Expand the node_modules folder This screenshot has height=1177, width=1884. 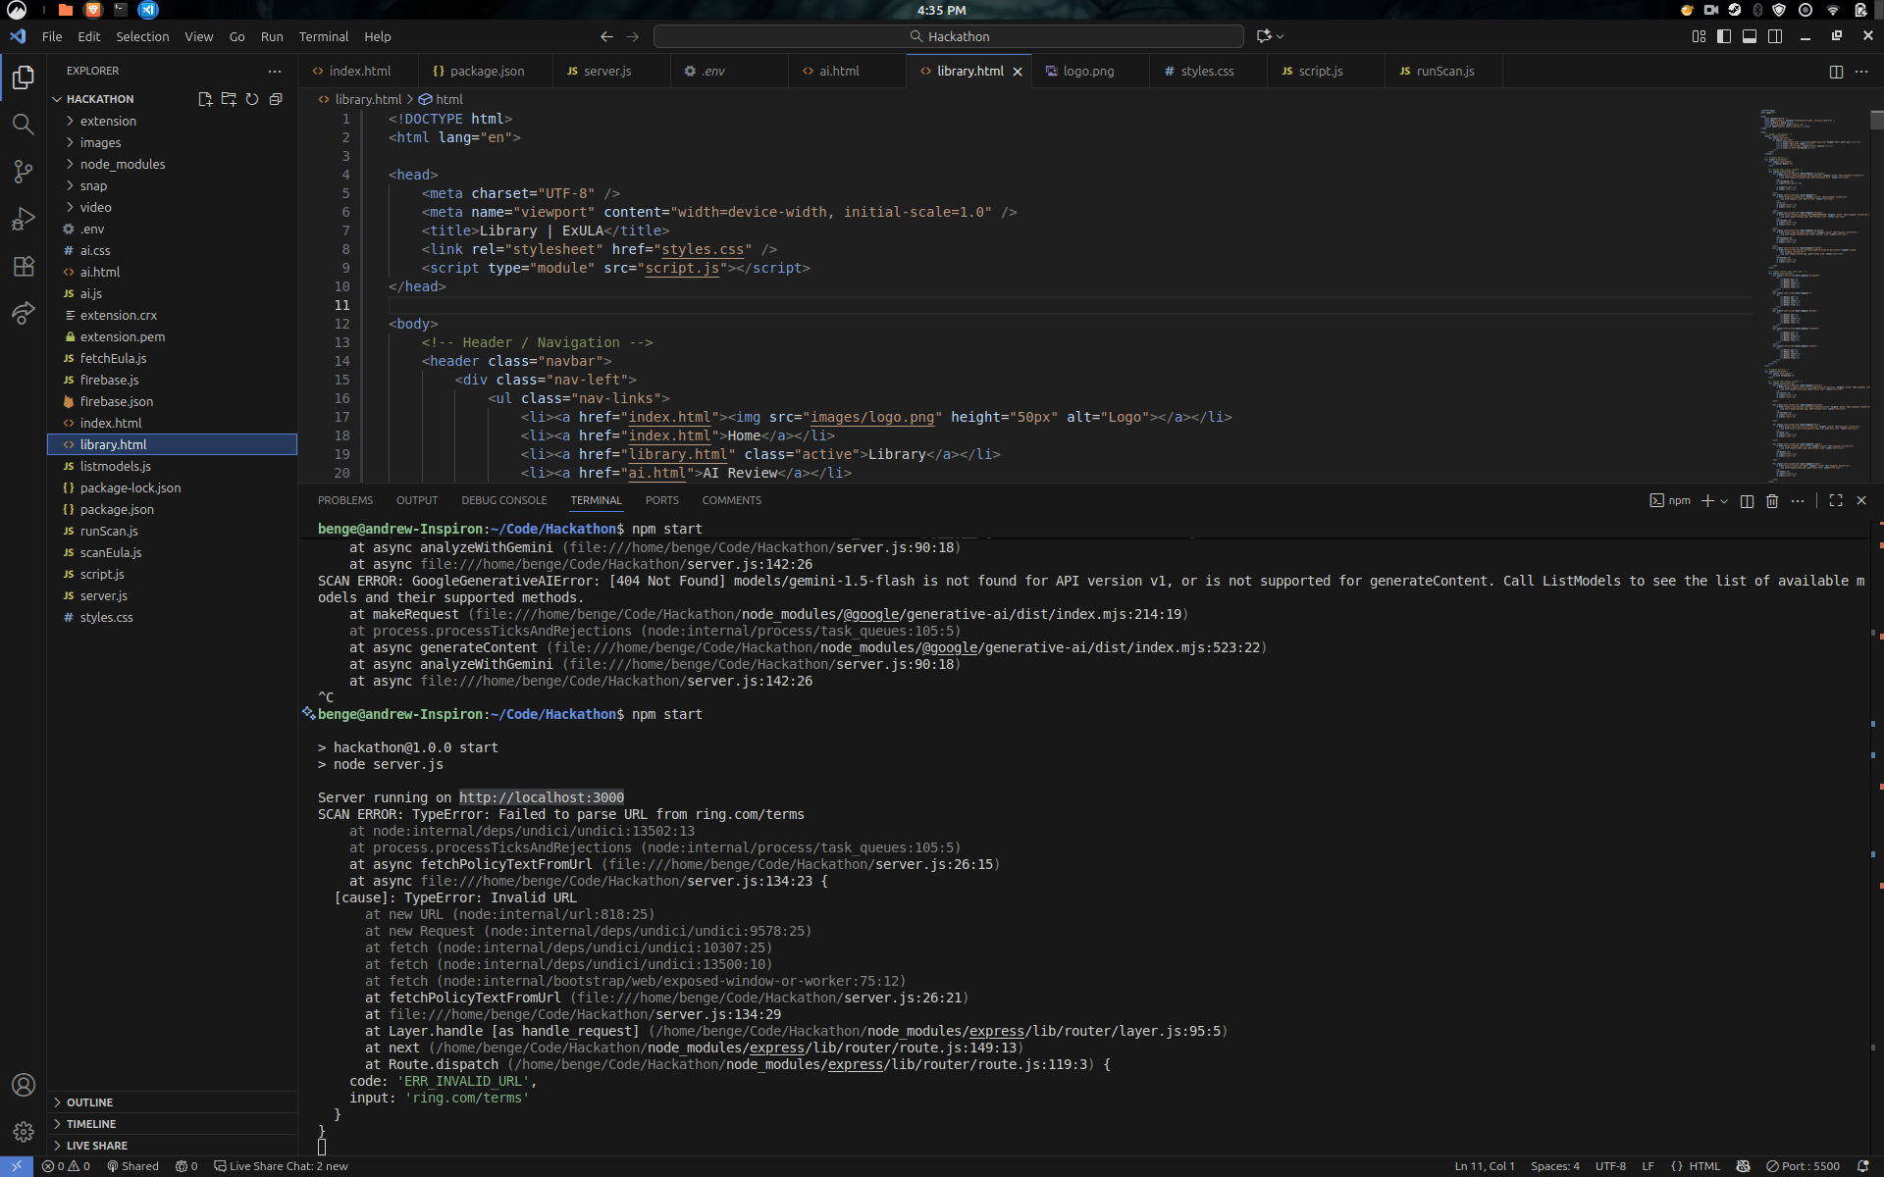pyautogui.click(x=122, y=164)
